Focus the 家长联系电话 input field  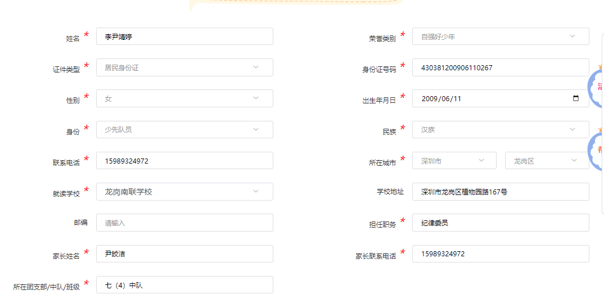click(x=501, y=253)
